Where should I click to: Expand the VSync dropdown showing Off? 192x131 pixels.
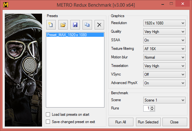coord(164,75)
